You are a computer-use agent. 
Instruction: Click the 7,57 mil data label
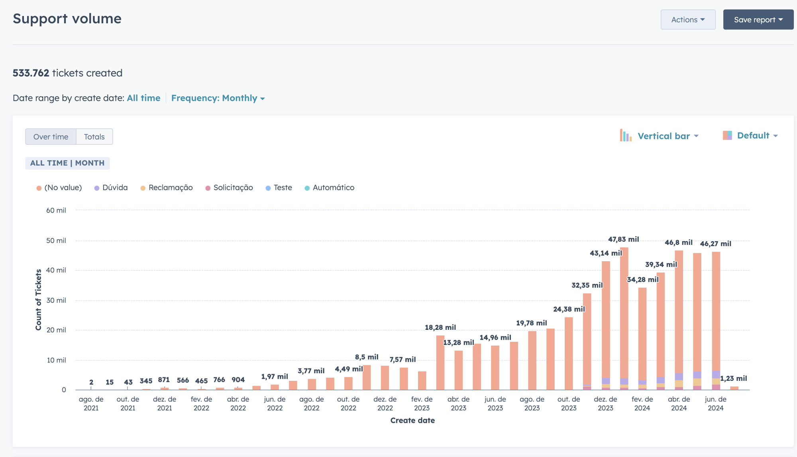point(402,359)
